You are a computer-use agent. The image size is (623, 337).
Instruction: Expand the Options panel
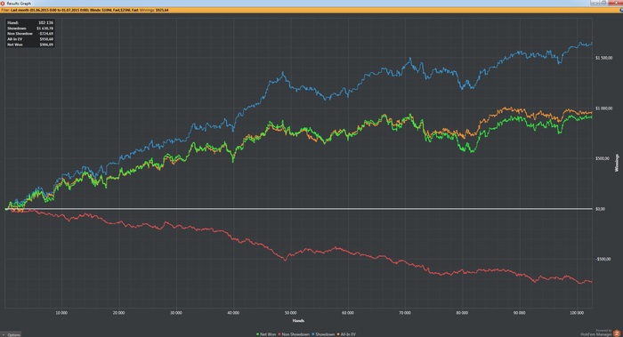(x=11, y=334)
